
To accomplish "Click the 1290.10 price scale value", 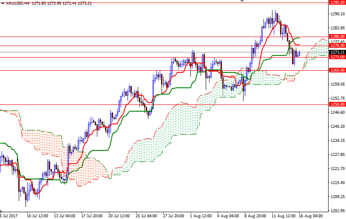I will (337, 14).
